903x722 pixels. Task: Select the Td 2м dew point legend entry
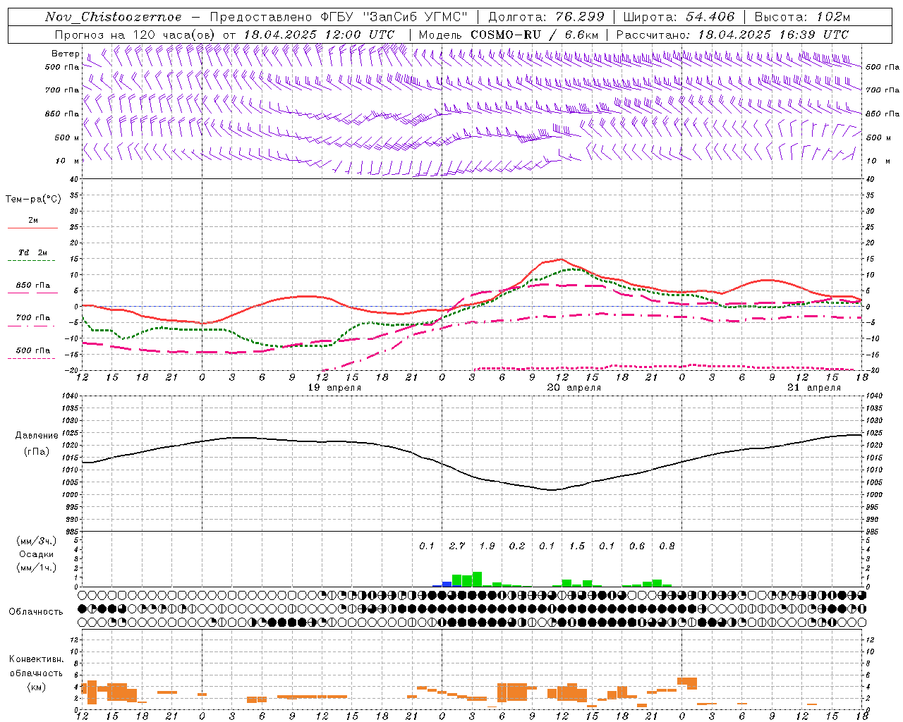click(32, 252)
